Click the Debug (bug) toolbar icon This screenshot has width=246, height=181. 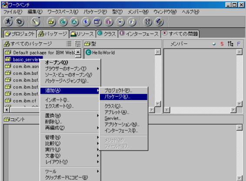pyautogui.click(x=20, y=22)
